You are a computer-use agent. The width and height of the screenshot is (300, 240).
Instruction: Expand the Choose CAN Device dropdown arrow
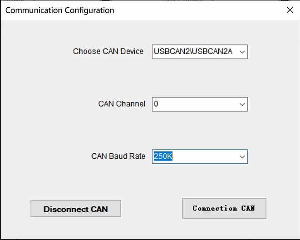[242, 52]
